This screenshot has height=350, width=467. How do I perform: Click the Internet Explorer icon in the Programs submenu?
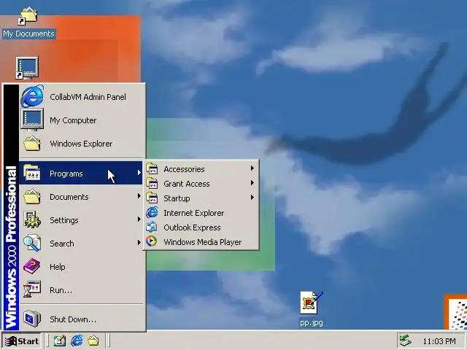pyautogui.click(x=152, y=212)
